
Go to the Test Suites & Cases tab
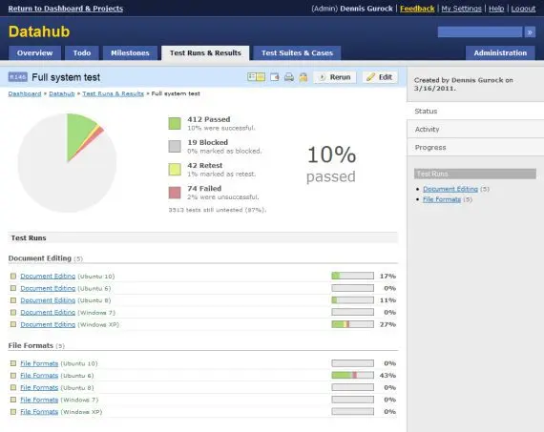click(x=297, y=53)
